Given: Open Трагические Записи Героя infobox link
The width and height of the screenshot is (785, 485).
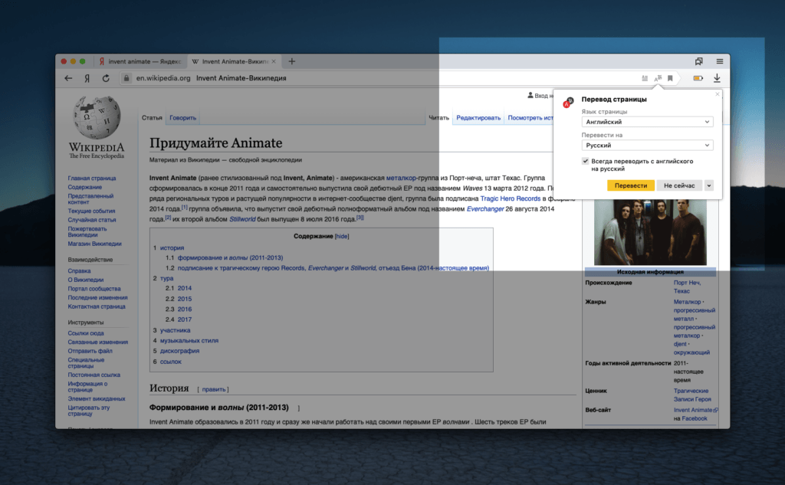Looking at the screenshot, I should click(x=692, y=395).
